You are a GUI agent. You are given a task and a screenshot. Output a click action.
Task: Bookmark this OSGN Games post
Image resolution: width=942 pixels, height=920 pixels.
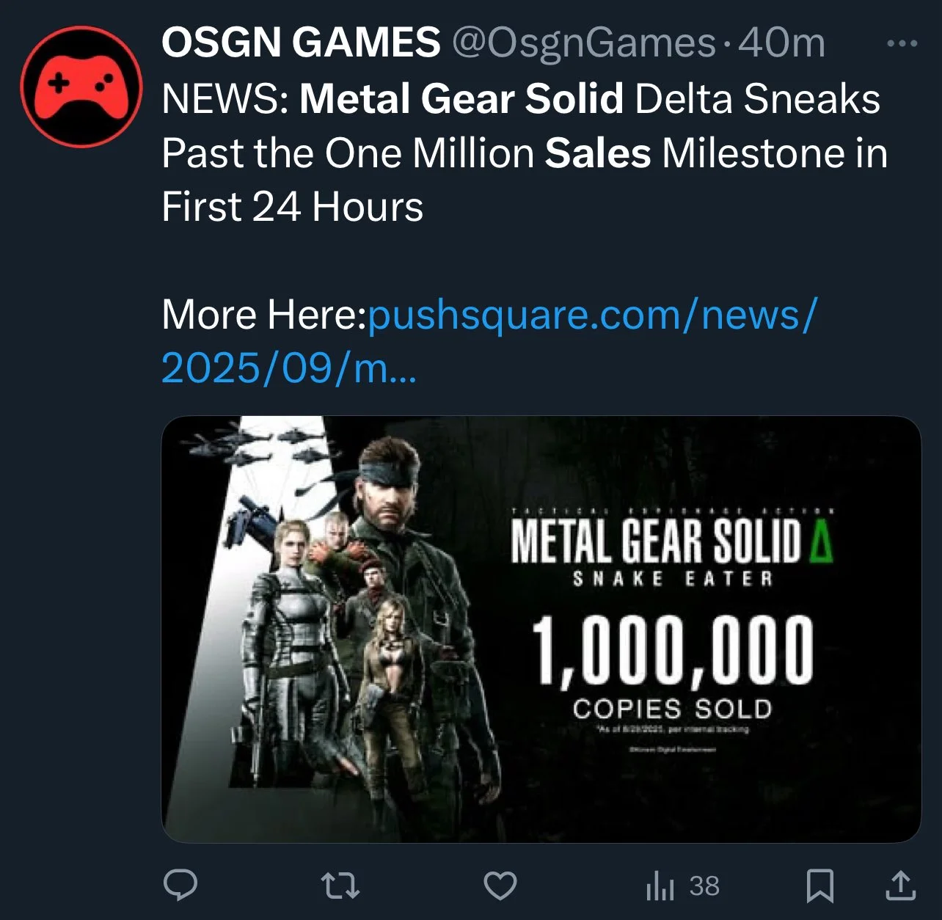pyautogui.click(x=819, y=886)
